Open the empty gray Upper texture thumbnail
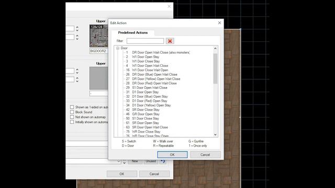The image size is (335, 188). pyautogui.click(x=99, y=78)
